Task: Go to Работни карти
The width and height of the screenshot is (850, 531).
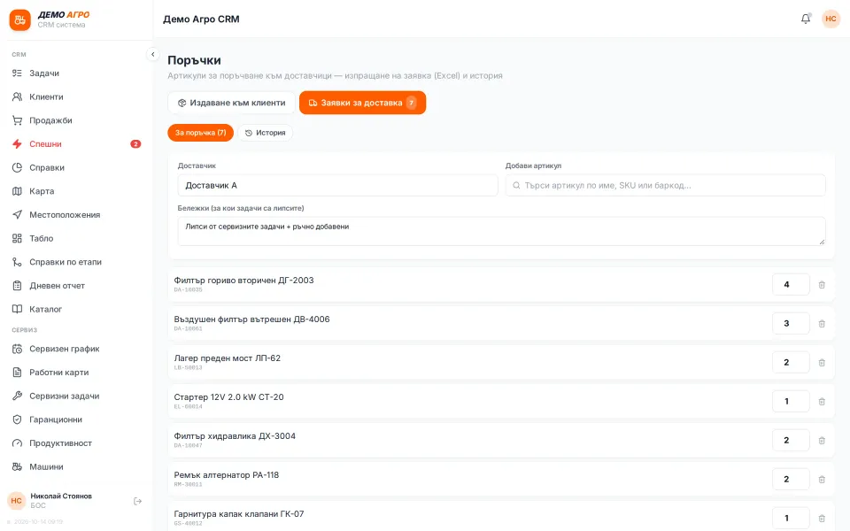Action: click(x=76, y=373)
